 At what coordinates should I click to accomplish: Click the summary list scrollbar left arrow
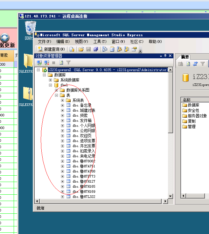184,196
